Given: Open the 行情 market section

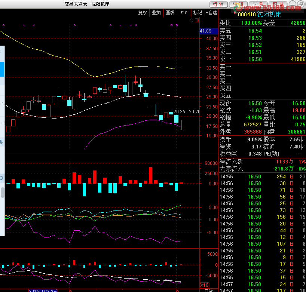Looking at the screenshot, I should pos(218,4).
